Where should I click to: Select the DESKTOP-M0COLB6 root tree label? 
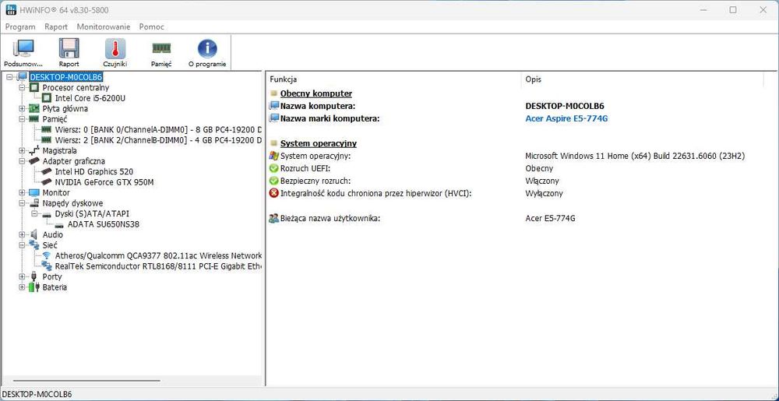pos(66,77)
